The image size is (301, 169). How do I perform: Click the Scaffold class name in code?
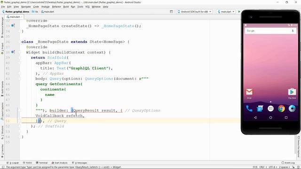[56, 58]
